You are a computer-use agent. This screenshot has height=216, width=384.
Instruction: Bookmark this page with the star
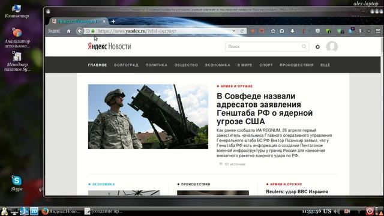point(273,31)
